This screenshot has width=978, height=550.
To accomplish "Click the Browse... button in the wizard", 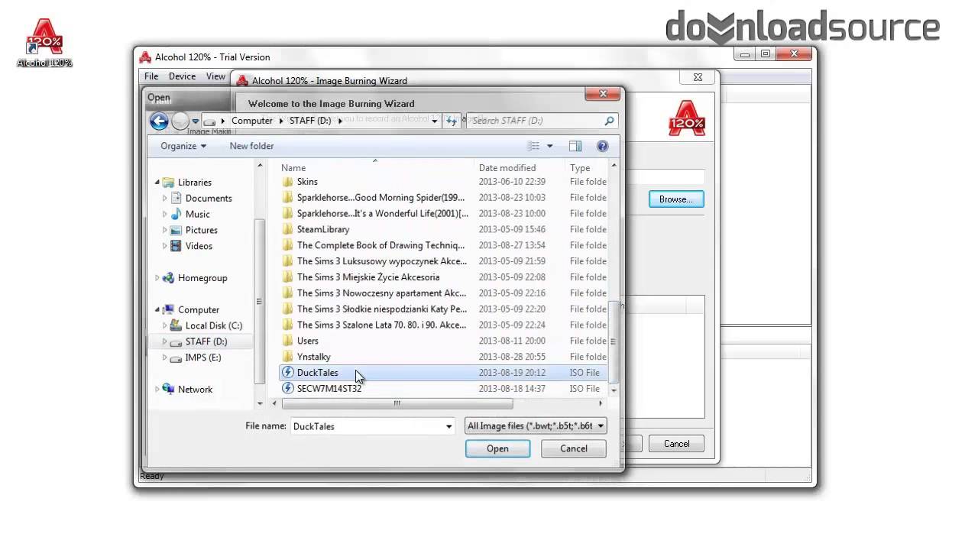I will (676, 199).
